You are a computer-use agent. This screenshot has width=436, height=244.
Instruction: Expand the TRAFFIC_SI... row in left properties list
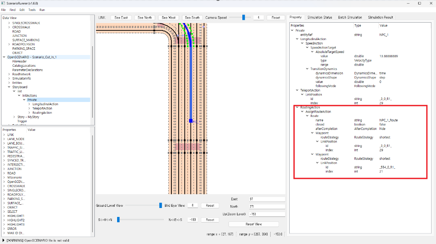tap(4, 147)
